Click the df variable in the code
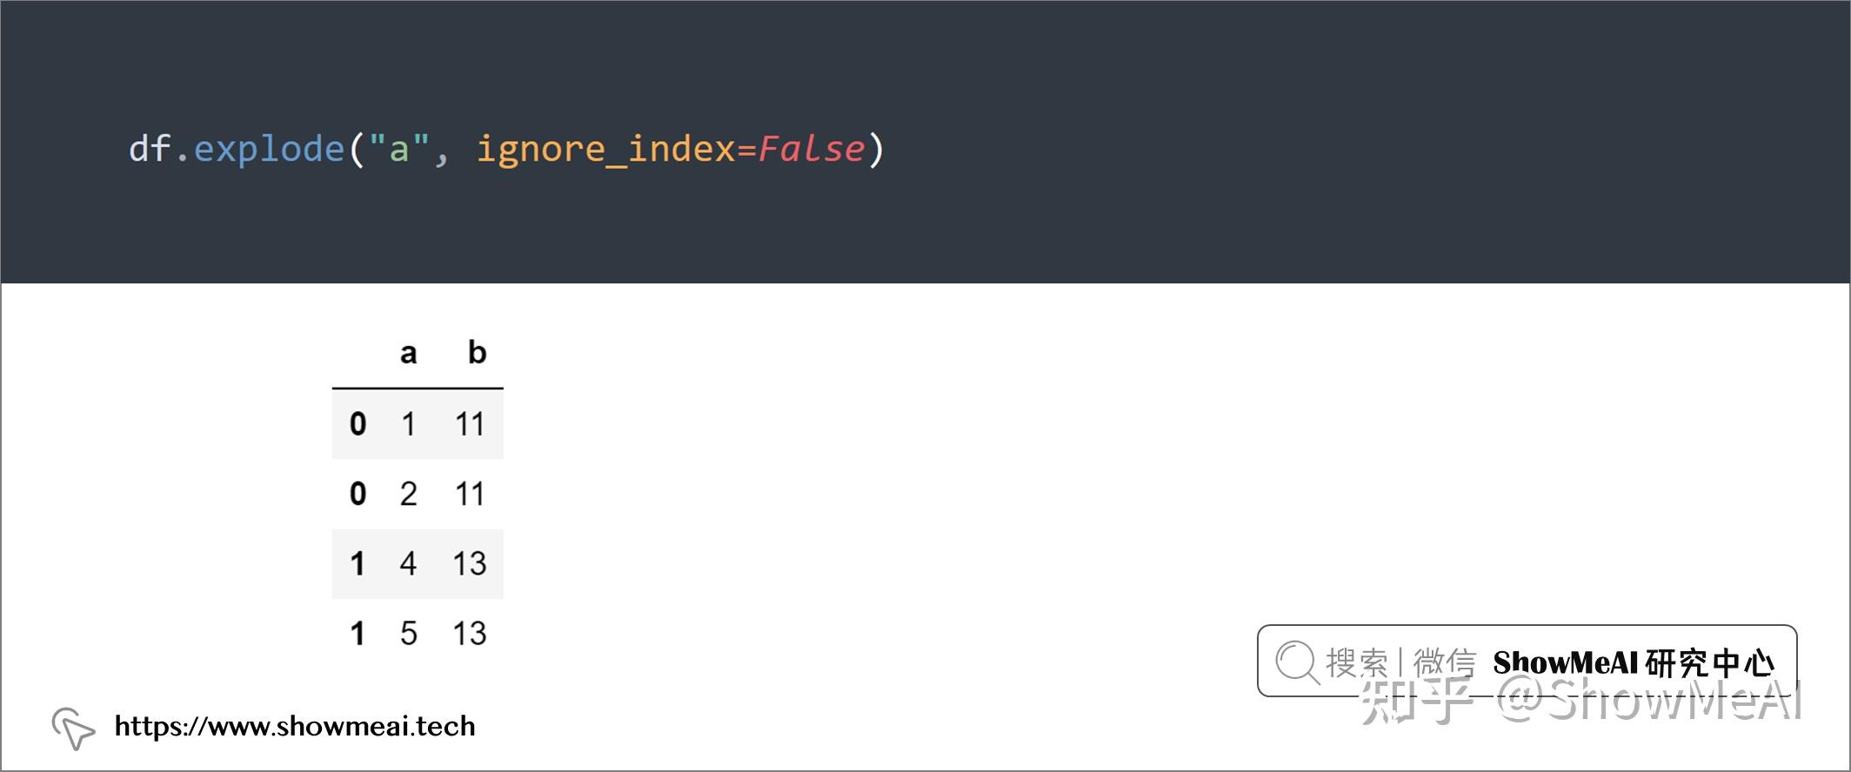 coord(150,149)
